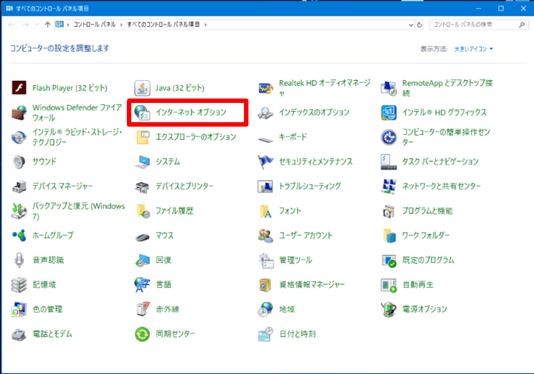Image resolution: width=534 pixels, height=374 pixels.
Task: Open the セキュリティとメンテナンス flag icon
Action: [266, 162]
